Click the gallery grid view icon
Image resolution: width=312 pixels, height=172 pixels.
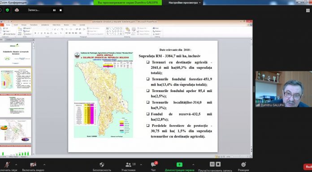pyautogui.click(x=308, y=11)
